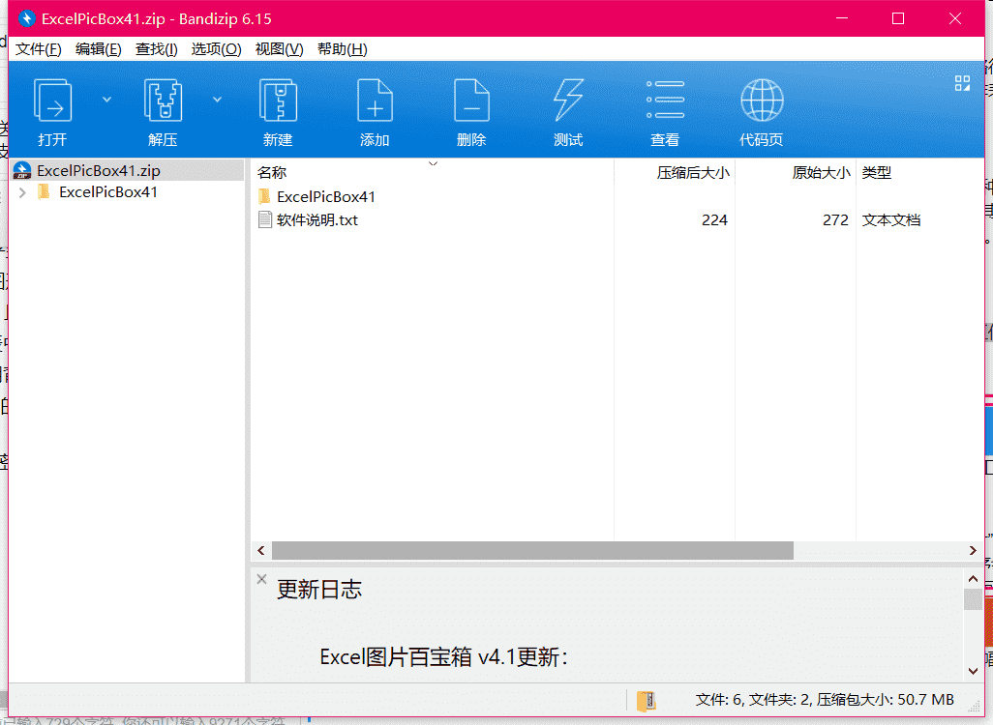The image size is (993, 725).
Task: Open the 选项(O) menu
Action: [216, 49]
